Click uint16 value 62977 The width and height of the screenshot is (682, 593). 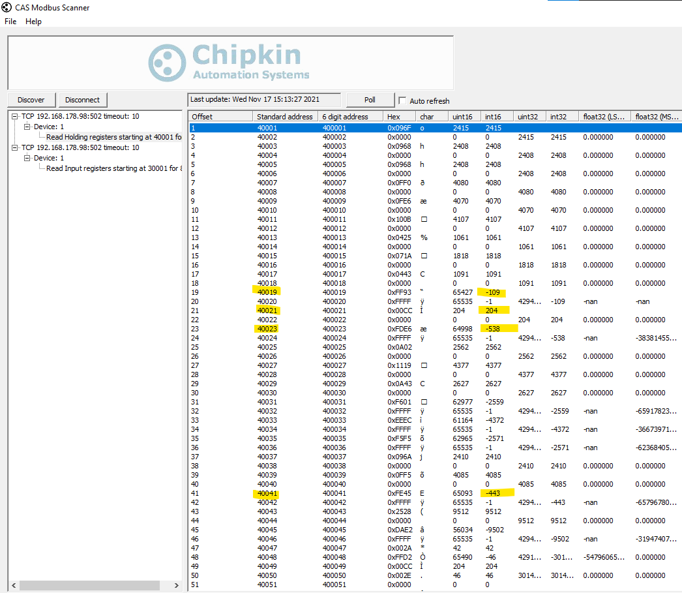point(462,402)
